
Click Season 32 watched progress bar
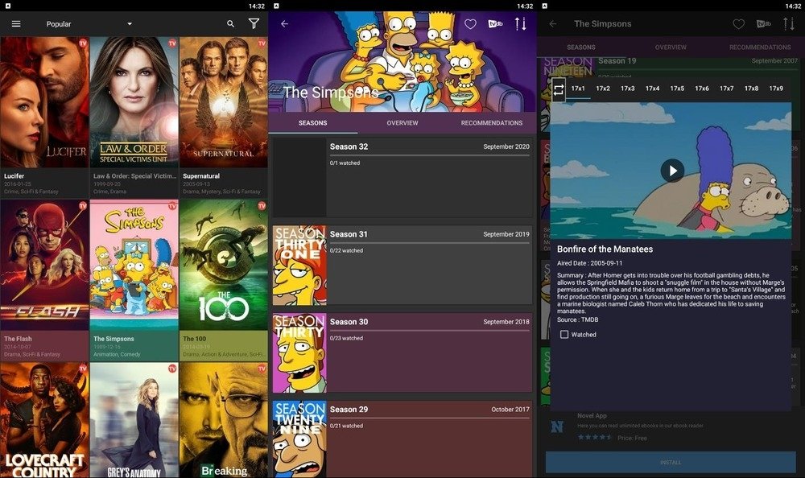pos(430,155)
